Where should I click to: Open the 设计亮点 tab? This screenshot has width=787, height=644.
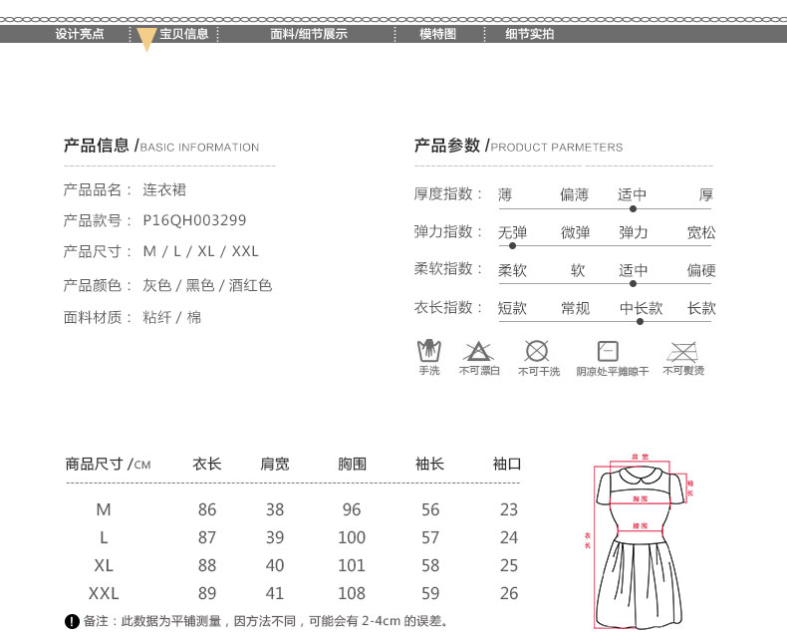coord(80,34)
